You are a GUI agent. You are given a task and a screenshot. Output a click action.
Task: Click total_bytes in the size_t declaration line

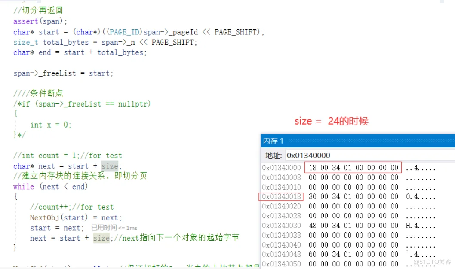(x=65, y=42)
